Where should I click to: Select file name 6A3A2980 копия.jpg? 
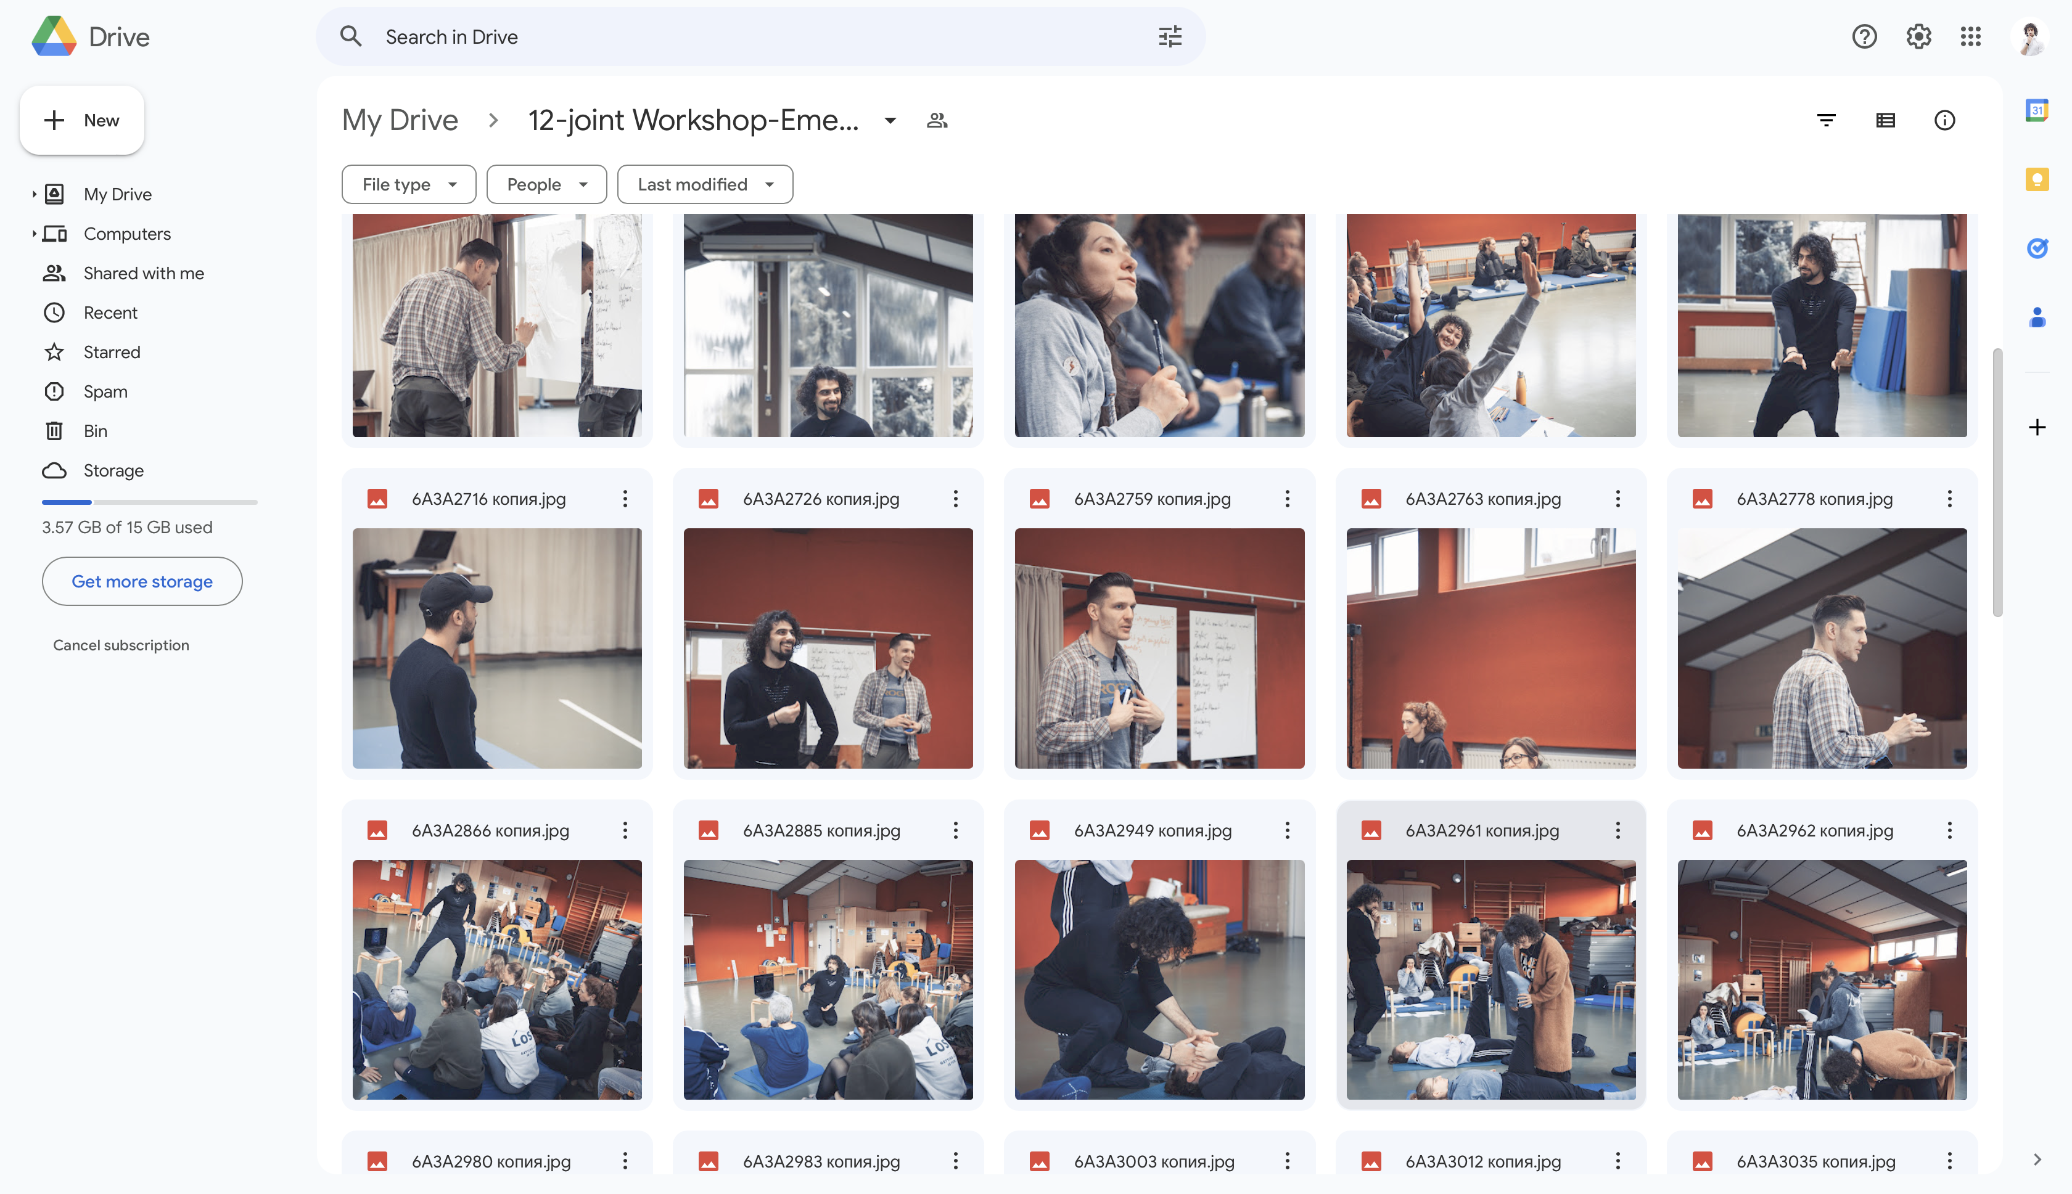click(x=491, y=1161)
